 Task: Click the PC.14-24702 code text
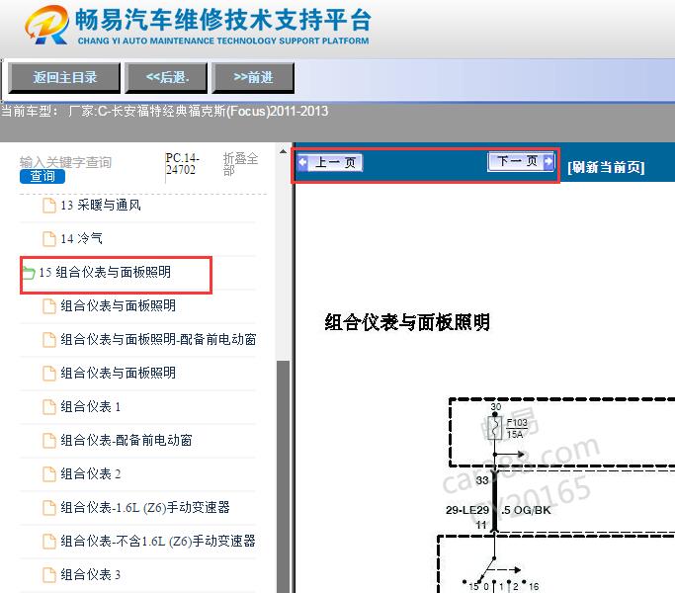coord(183,164)
